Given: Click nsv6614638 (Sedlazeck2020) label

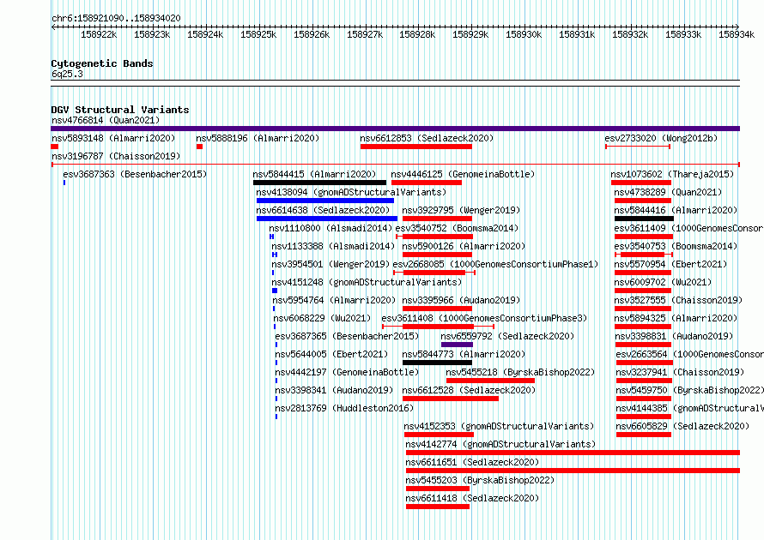Looking at the screenshot, I should pyautogui.click(x=323, y=210).
